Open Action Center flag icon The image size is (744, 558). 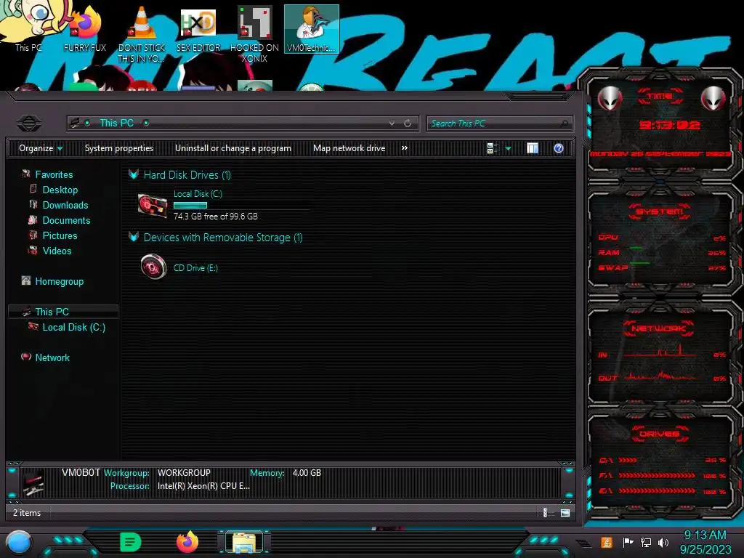click(x=628, y=542)
